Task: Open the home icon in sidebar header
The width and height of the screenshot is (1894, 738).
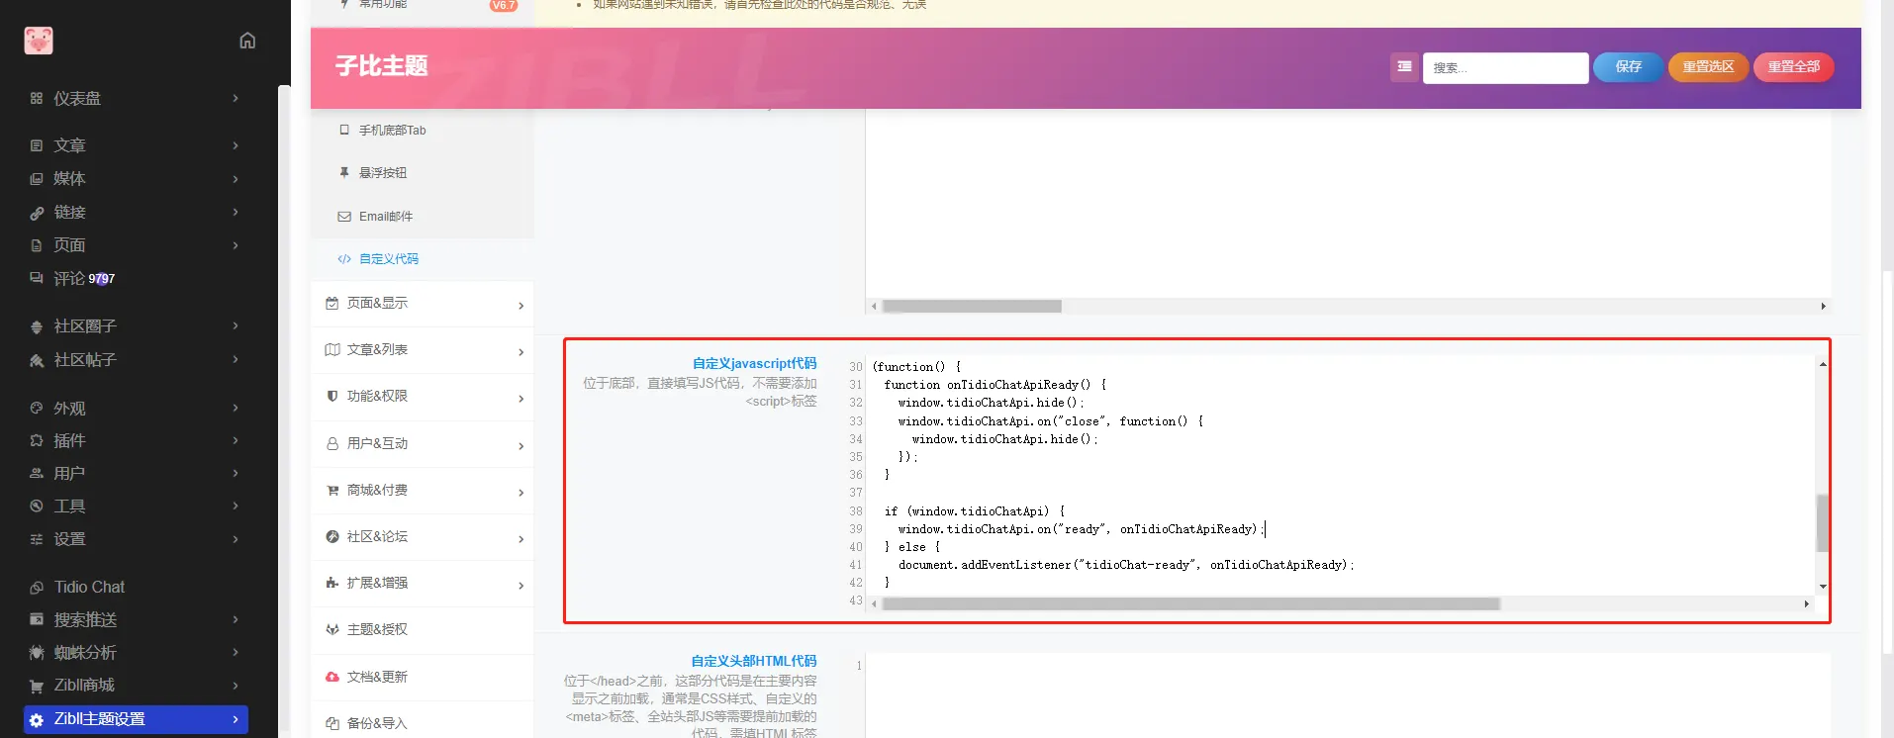Action: (x=247, y=41)
